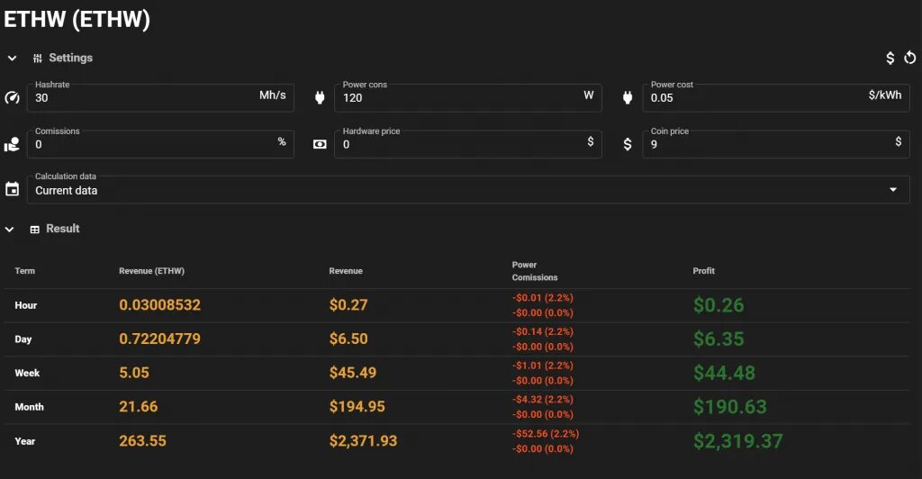This screenshot has width=922, height=479.
Task: Click the $45.49 weekly revenue
Action: [x=353, y=373]
